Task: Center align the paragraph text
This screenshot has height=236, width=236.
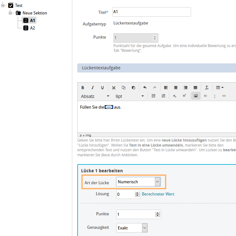Action: click(176, 88)
